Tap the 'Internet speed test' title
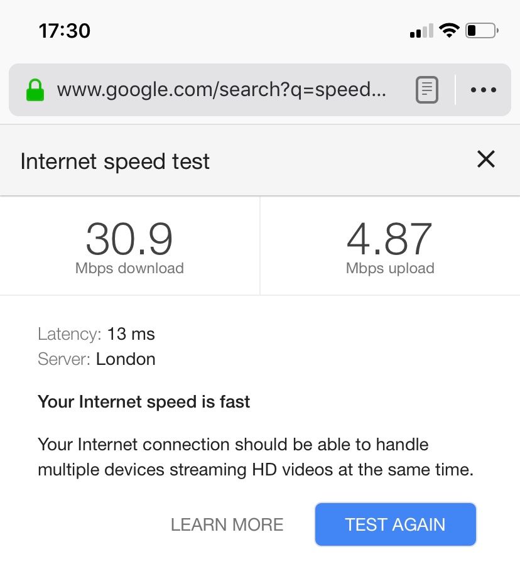The width and height of the screenshot is (520, 569). [115, 161]
